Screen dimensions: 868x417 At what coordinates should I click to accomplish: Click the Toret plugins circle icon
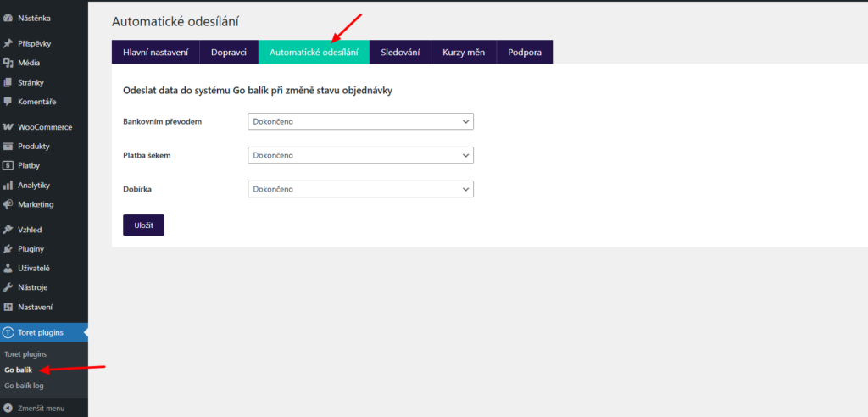pos(8,332)
